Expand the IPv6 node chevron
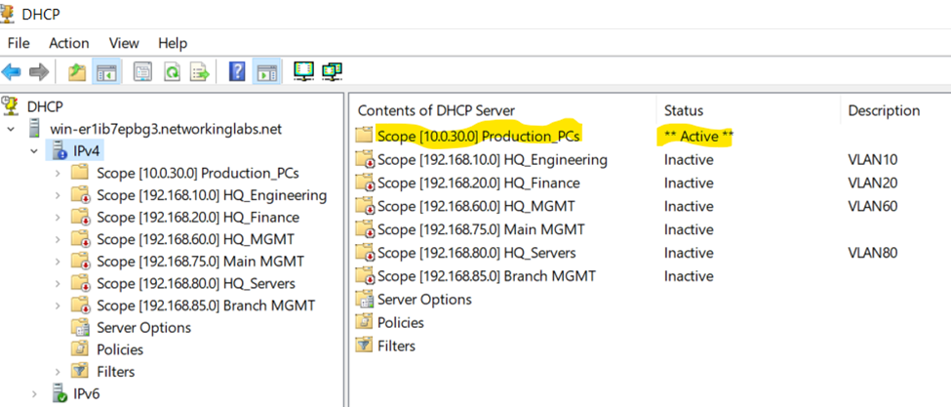Image resolution: width=951 pixels, height=407 pixels. pos(34,393)
